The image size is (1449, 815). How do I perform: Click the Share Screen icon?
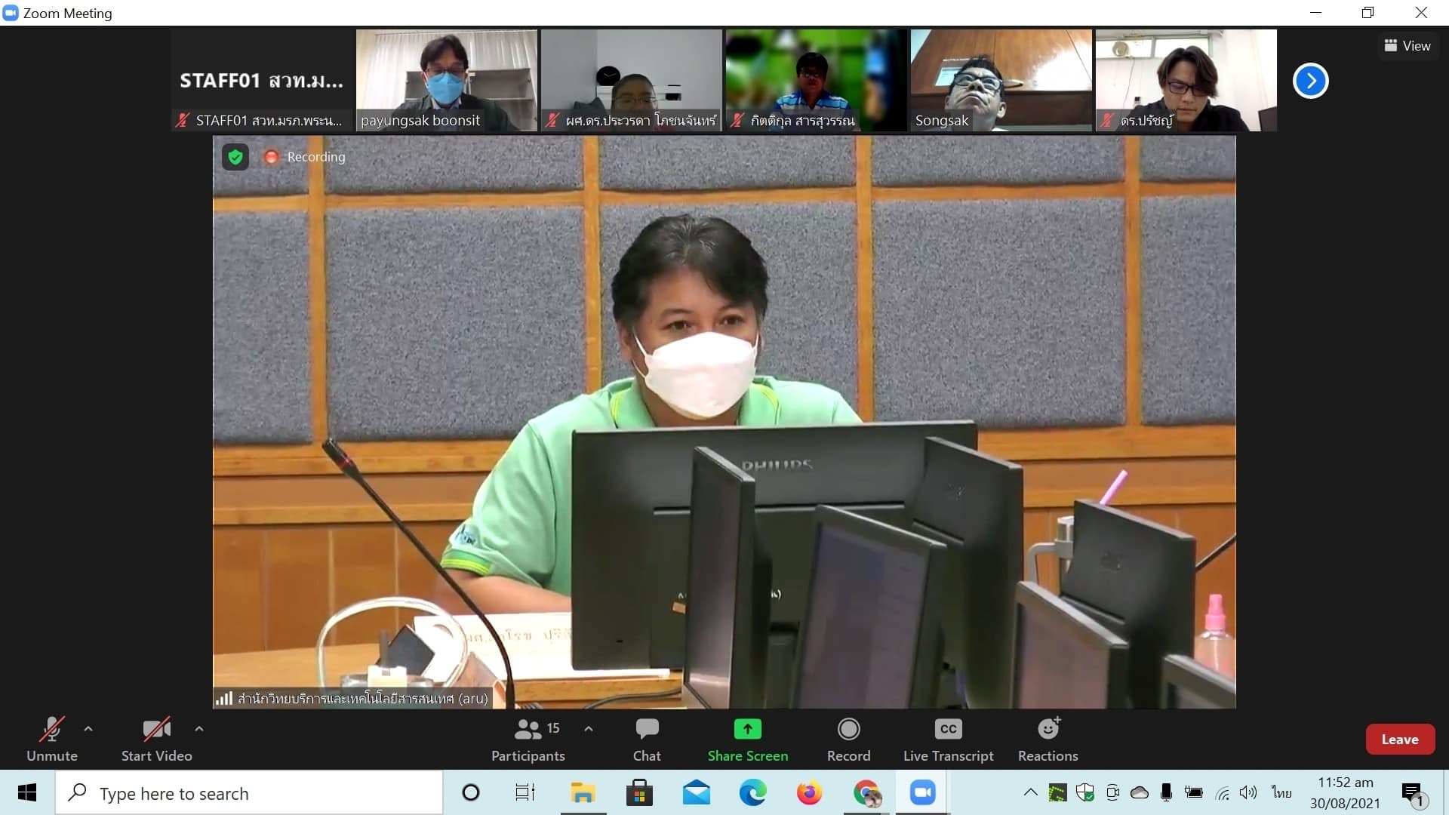tap(747, 729)
